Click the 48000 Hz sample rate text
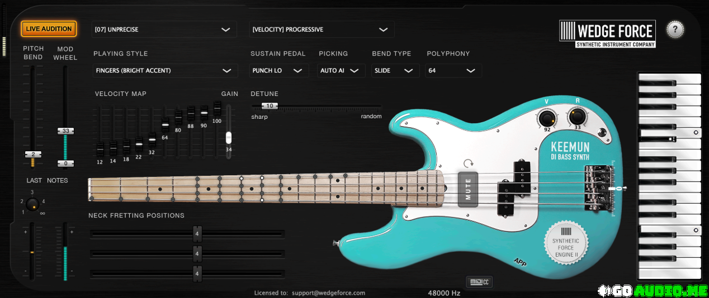This screenshot has width=709, height=298. 444,293
